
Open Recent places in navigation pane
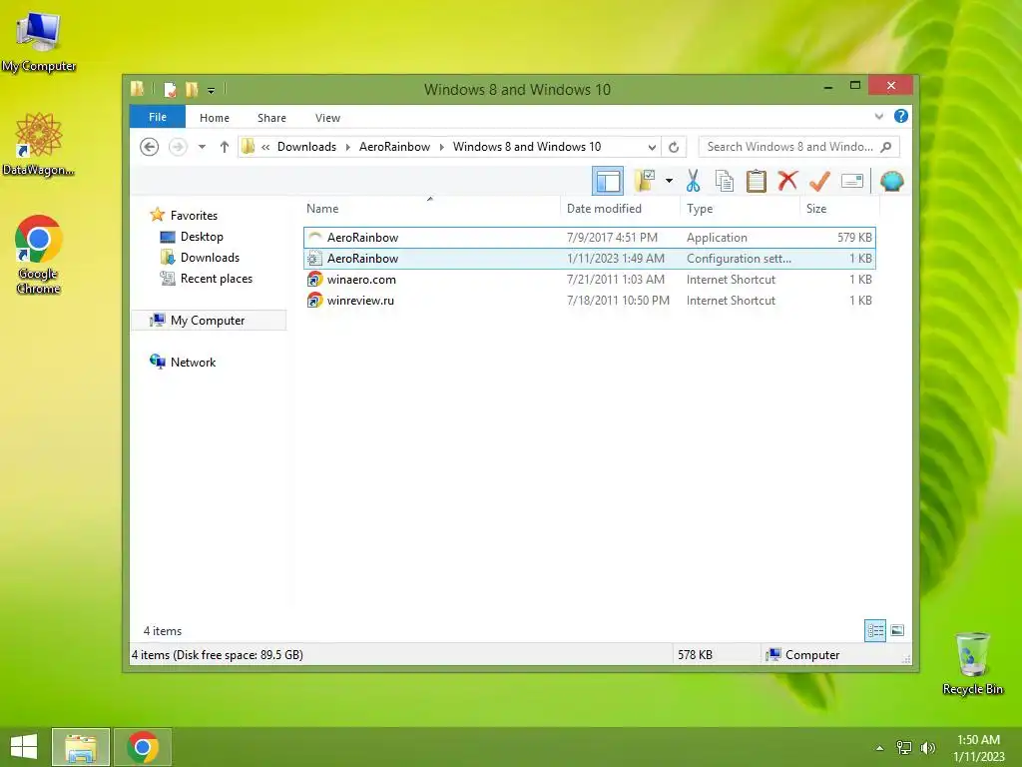coord(216,279)
